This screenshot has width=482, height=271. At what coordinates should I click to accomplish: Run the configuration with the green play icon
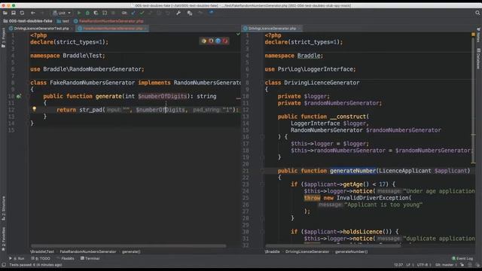click(79, 13)
